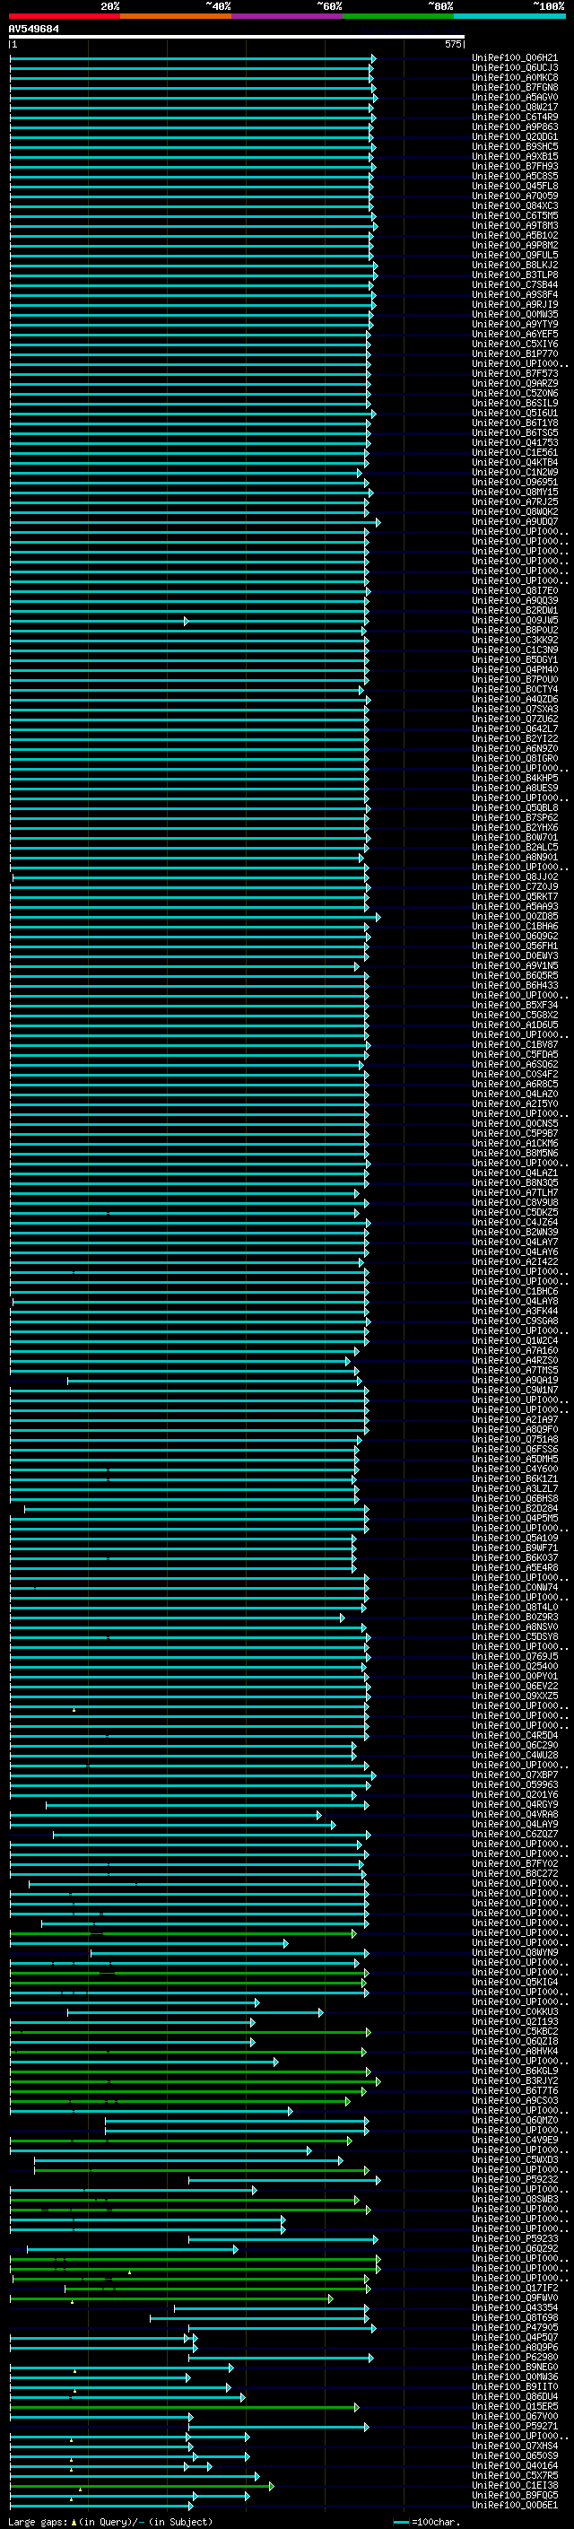Select label UniRef100_A9P863
This screenshot has height=2529, width=574.
pos(515,126)
